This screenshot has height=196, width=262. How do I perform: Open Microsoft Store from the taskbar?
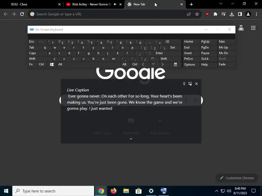pos(138,191)
